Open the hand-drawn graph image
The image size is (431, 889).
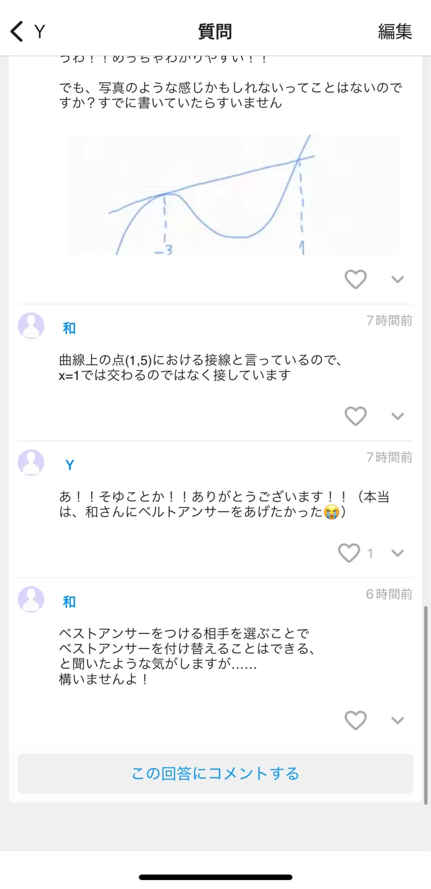[233, 194]
